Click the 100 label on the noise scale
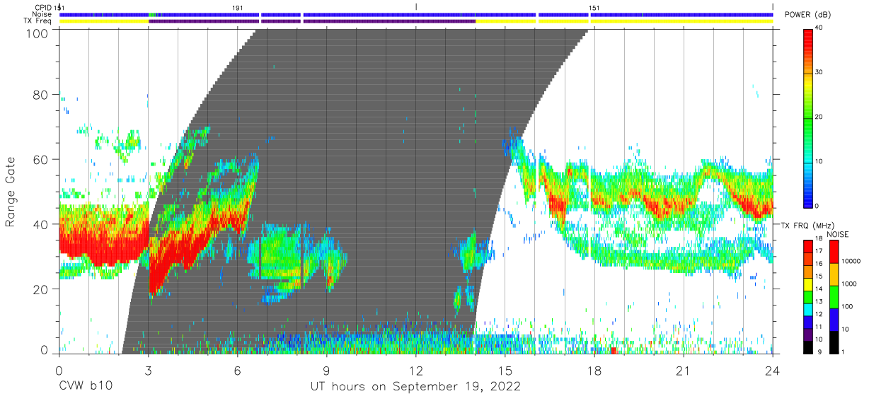The image size is (869, 401). tap(848, 306)
